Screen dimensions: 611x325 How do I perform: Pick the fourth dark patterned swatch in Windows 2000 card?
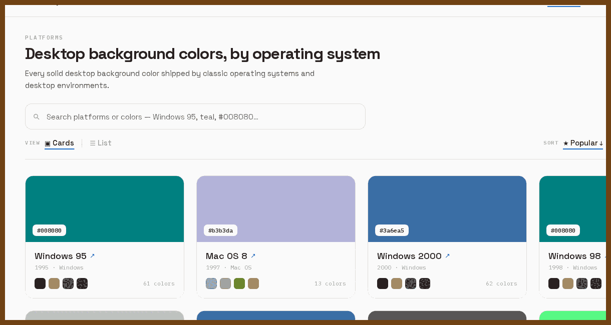425,283
